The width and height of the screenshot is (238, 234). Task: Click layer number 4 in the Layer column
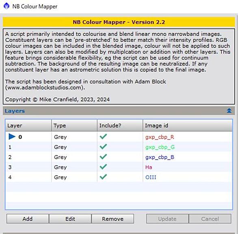click(x=10, y=177)
